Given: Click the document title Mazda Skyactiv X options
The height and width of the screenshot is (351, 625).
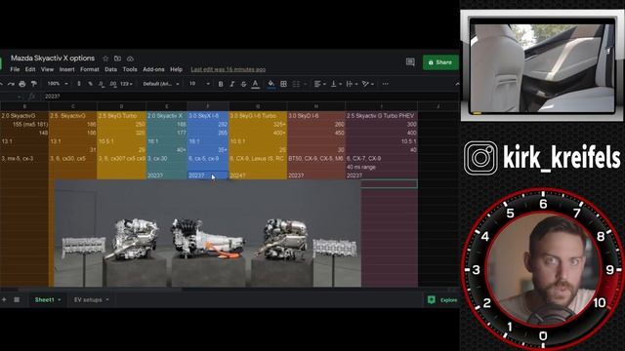Looking at the screenshot, I should click(53, 58).
